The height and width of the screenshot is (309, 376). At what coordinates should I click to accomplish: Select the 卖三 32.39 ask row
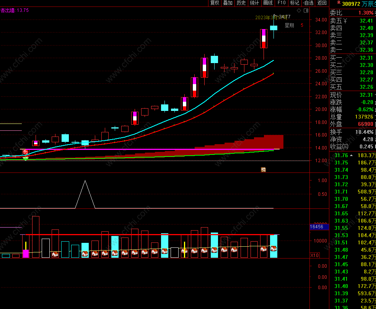tap(353, 35)
